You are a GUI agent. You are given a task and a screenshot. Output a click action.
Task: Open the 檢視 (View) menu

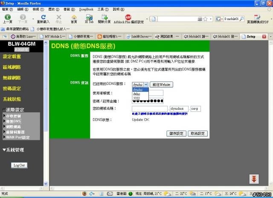(x=38, y=9)
